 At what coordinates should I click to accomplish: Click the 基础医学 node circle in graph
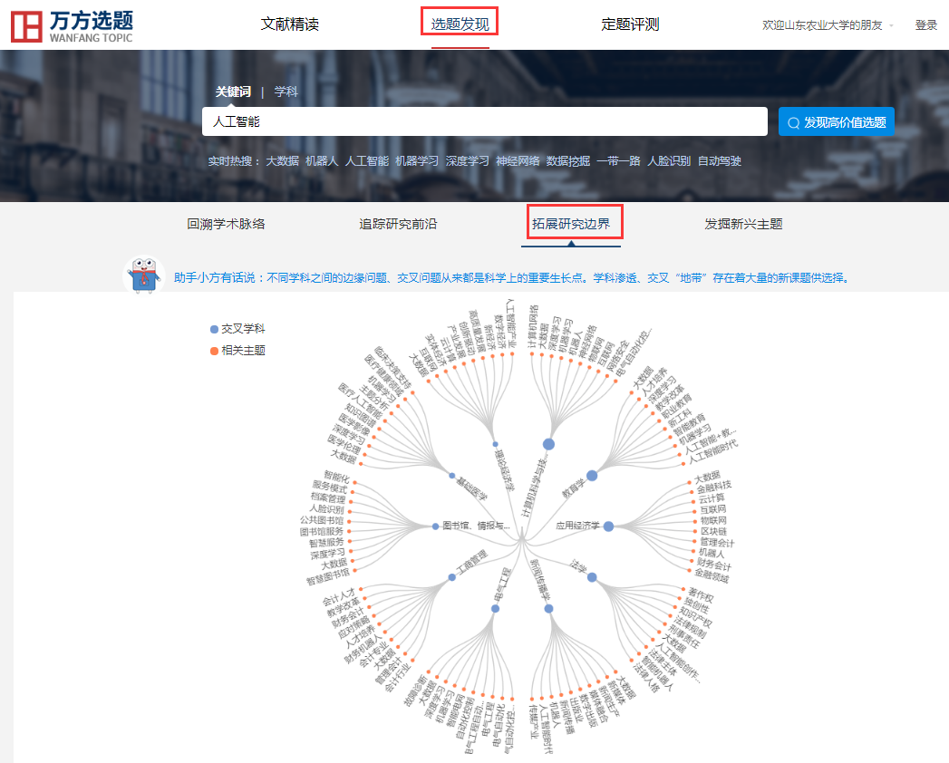[x=451, y=476]
